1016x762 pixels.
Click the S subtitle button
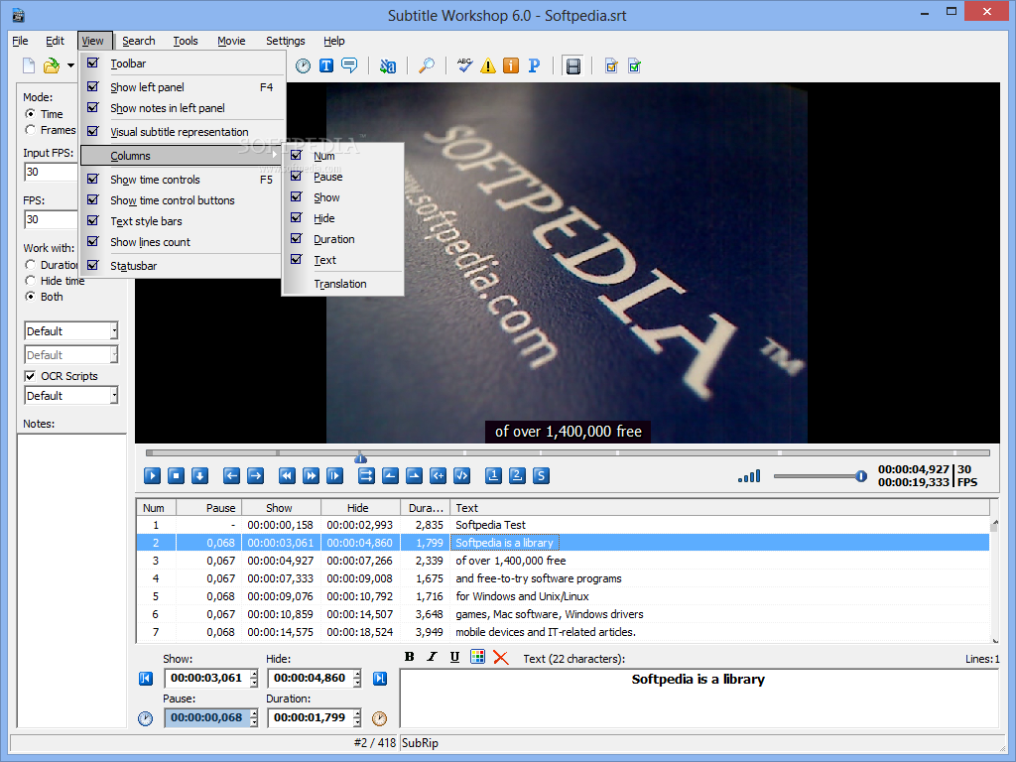541,476
